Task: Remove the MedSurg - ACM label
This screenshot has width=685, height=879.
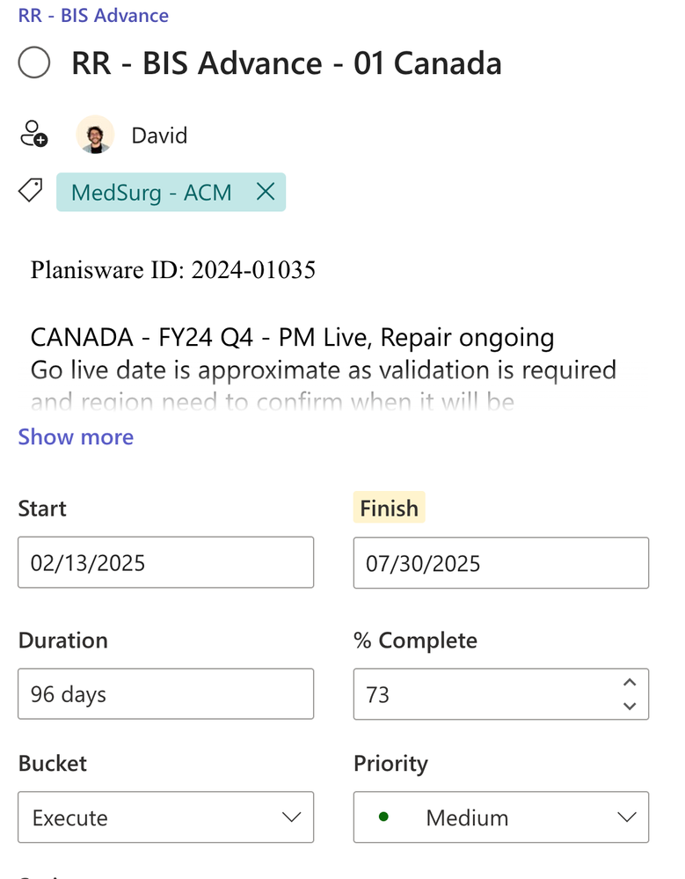Action: pyautogui.click(x=265, y=192)
